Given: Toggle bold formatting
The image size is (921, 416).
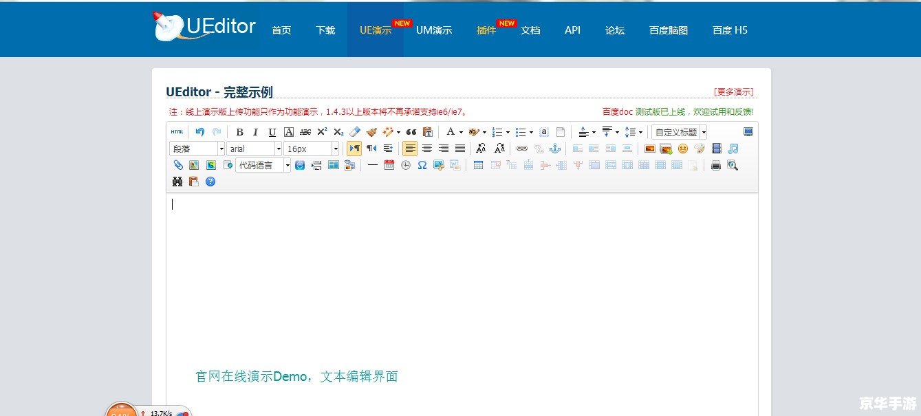Looking at the screenshot, I should pos(239,132).
